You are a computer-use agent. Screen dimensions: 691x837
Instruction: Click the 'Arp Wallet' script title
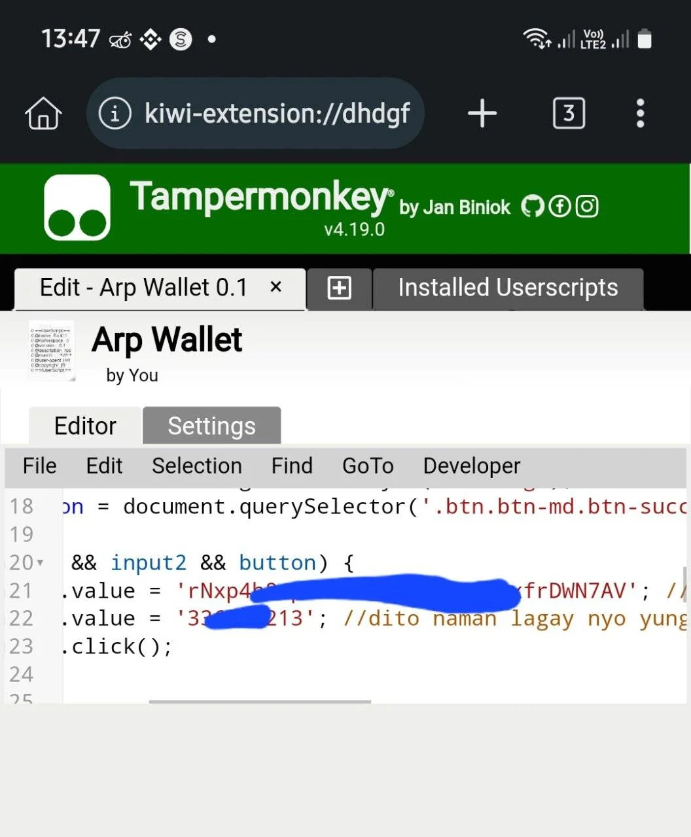click(167, 340)
